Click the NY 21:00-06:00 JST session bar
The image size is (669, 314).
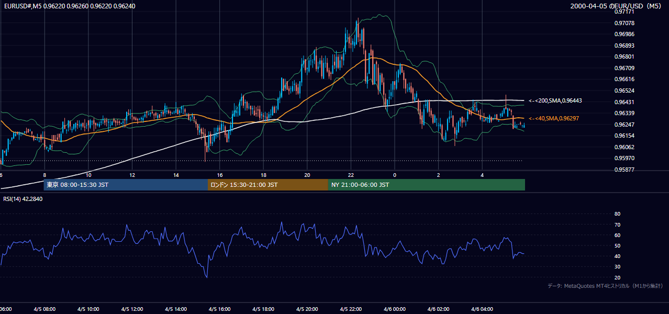[427, 185]
